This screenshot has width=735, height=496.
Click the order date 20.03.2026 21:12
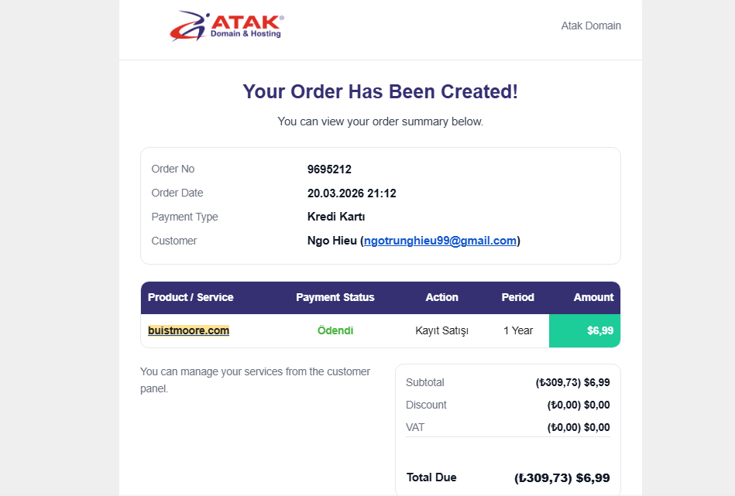click(352, 193)
